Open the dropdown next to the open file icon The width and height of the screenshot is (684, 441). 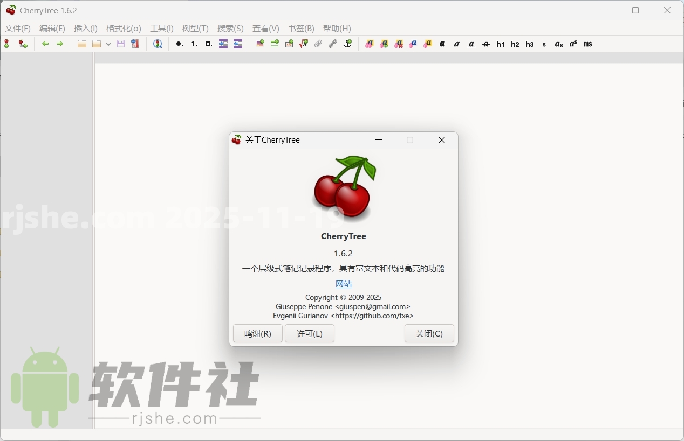(108, 44)
